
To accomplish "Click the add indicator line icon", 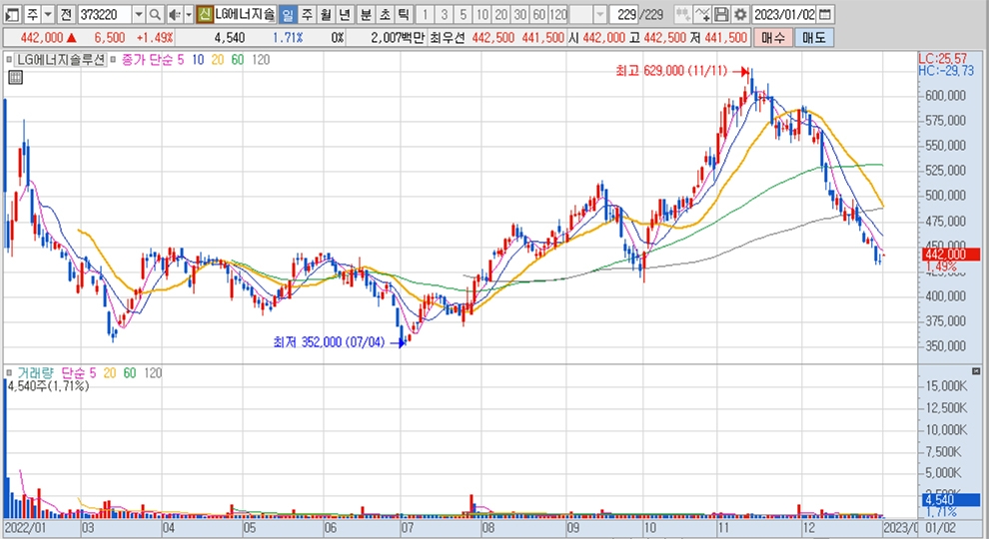I will [702, 14].
